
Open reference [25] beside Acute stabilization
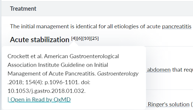95,38
